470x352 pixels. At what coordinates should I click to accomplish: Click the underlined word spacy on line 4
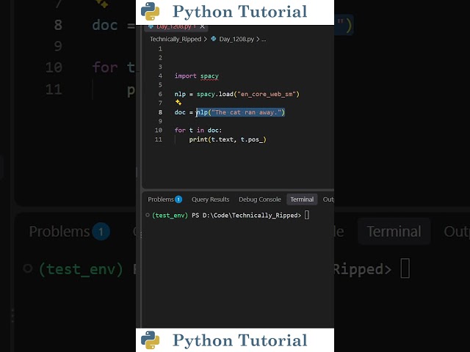point(209,76)
